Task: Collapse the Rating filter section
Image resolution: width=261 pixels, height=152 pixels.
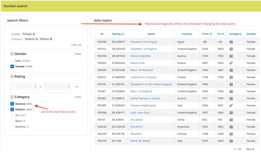Action: click(12, 76)
